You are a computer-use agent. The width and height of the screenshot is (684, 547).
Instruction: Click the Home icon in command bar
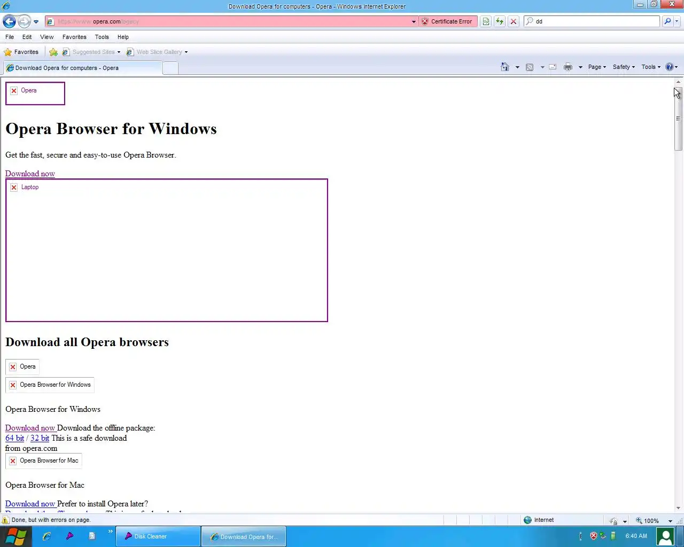tap(505, 67)
